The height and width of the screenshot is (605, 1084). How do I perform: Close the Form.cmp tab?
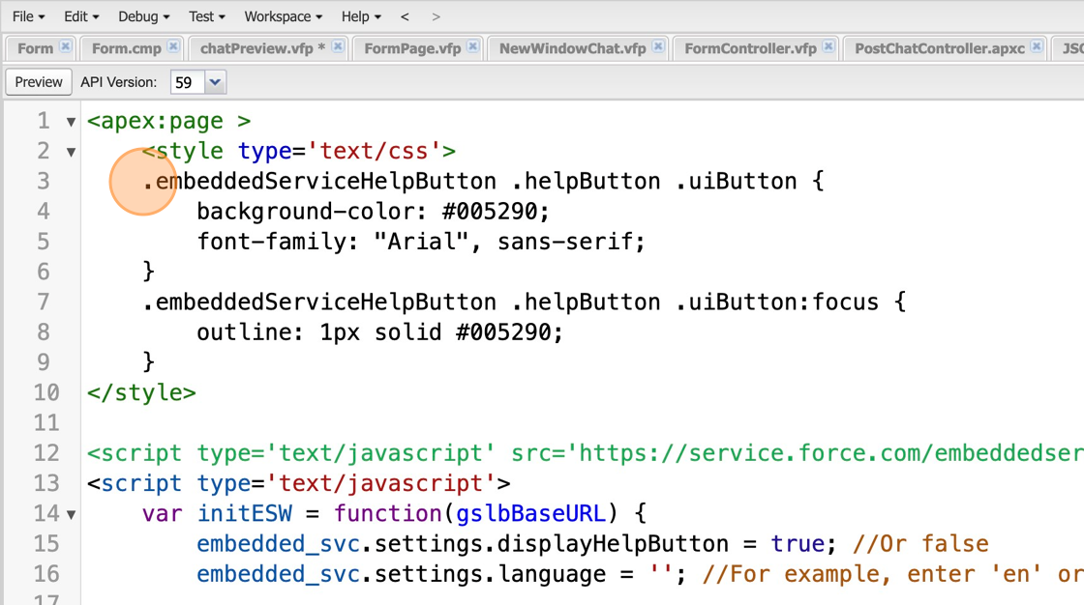pyautogui.click(x=173, y=46)
